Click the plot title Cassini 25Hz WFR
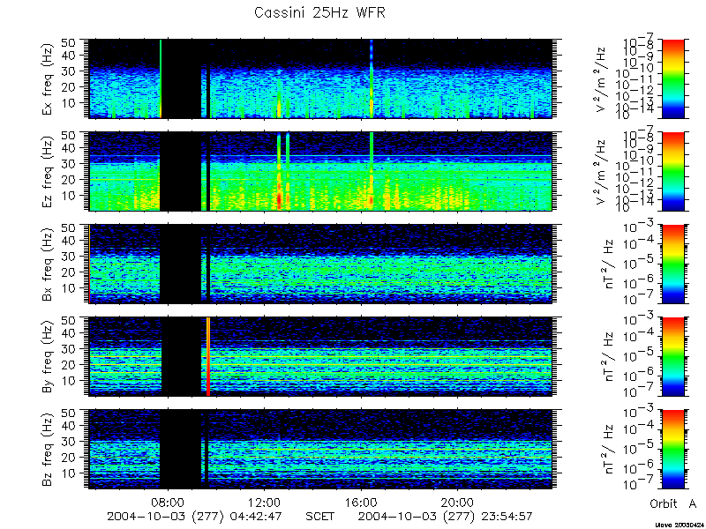 tap(319, 12)
